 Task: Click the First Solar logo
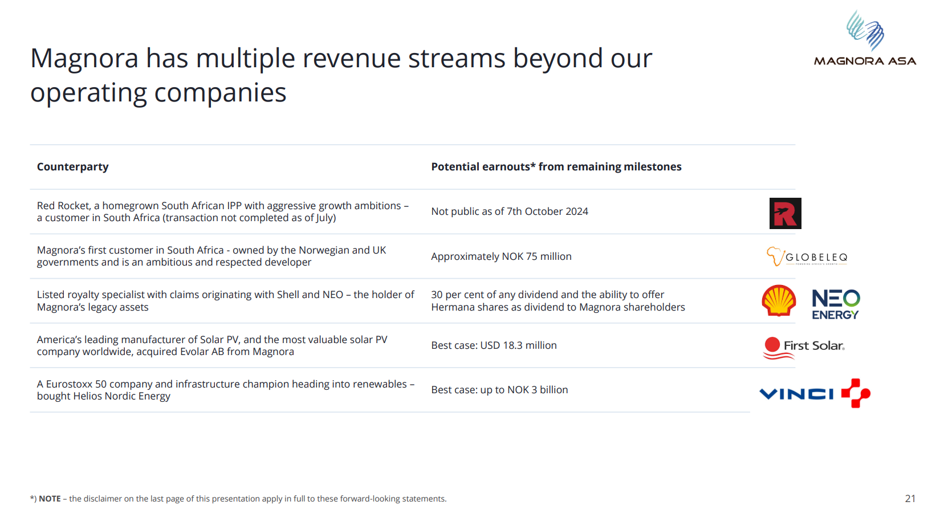coord(804,346)
